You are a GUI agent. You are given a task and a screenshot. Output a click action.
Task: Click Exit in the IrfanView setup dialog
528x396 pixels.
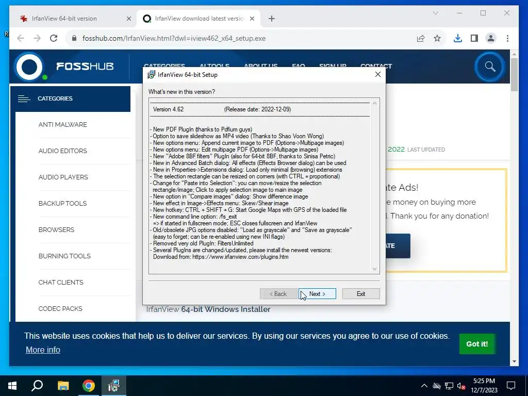(x=361, y=293)
